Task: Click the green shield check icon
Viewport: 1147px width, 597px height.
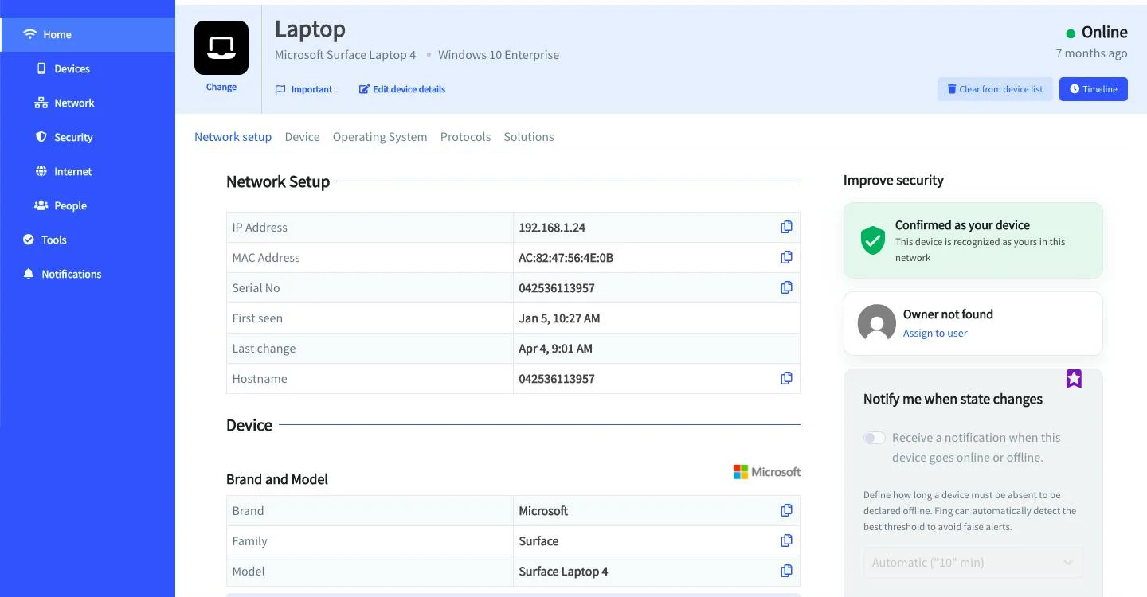Action: tap(873, 240)
